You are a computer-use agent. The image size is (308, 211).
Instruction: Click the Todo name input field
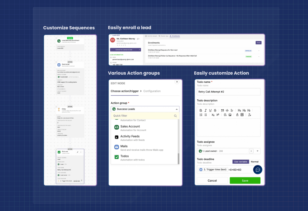click(x=228, y=92)
